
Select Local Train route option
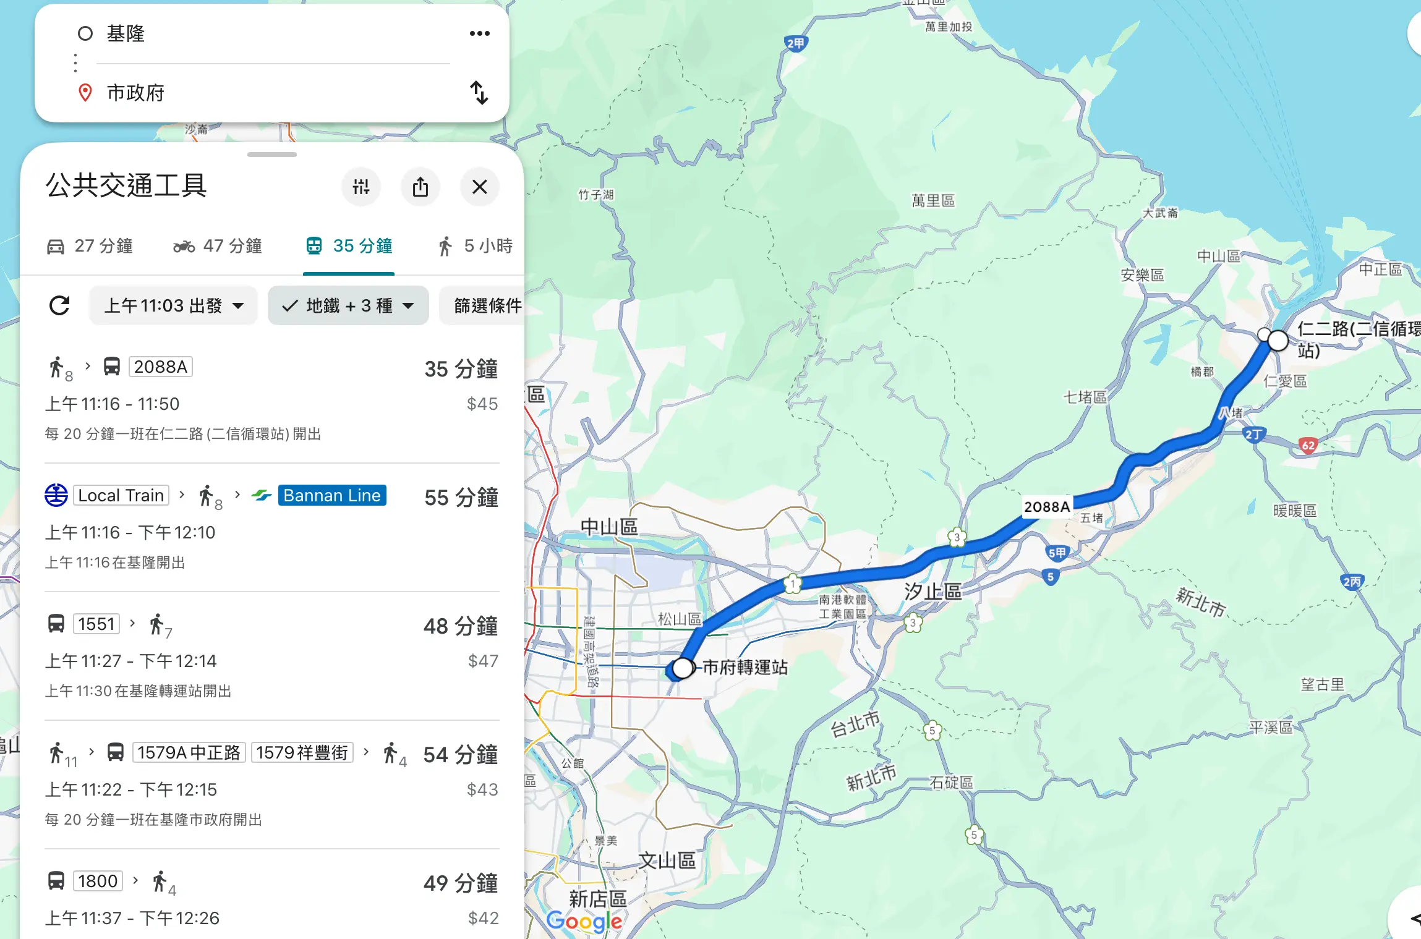coord(272,528)
